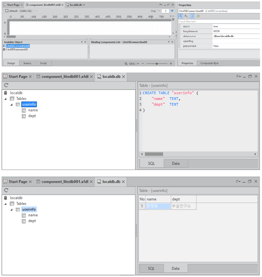Select LiteDBConnection00 in the Invisible Object list
This screenshot has width=262, height=277.
[18, 46]
